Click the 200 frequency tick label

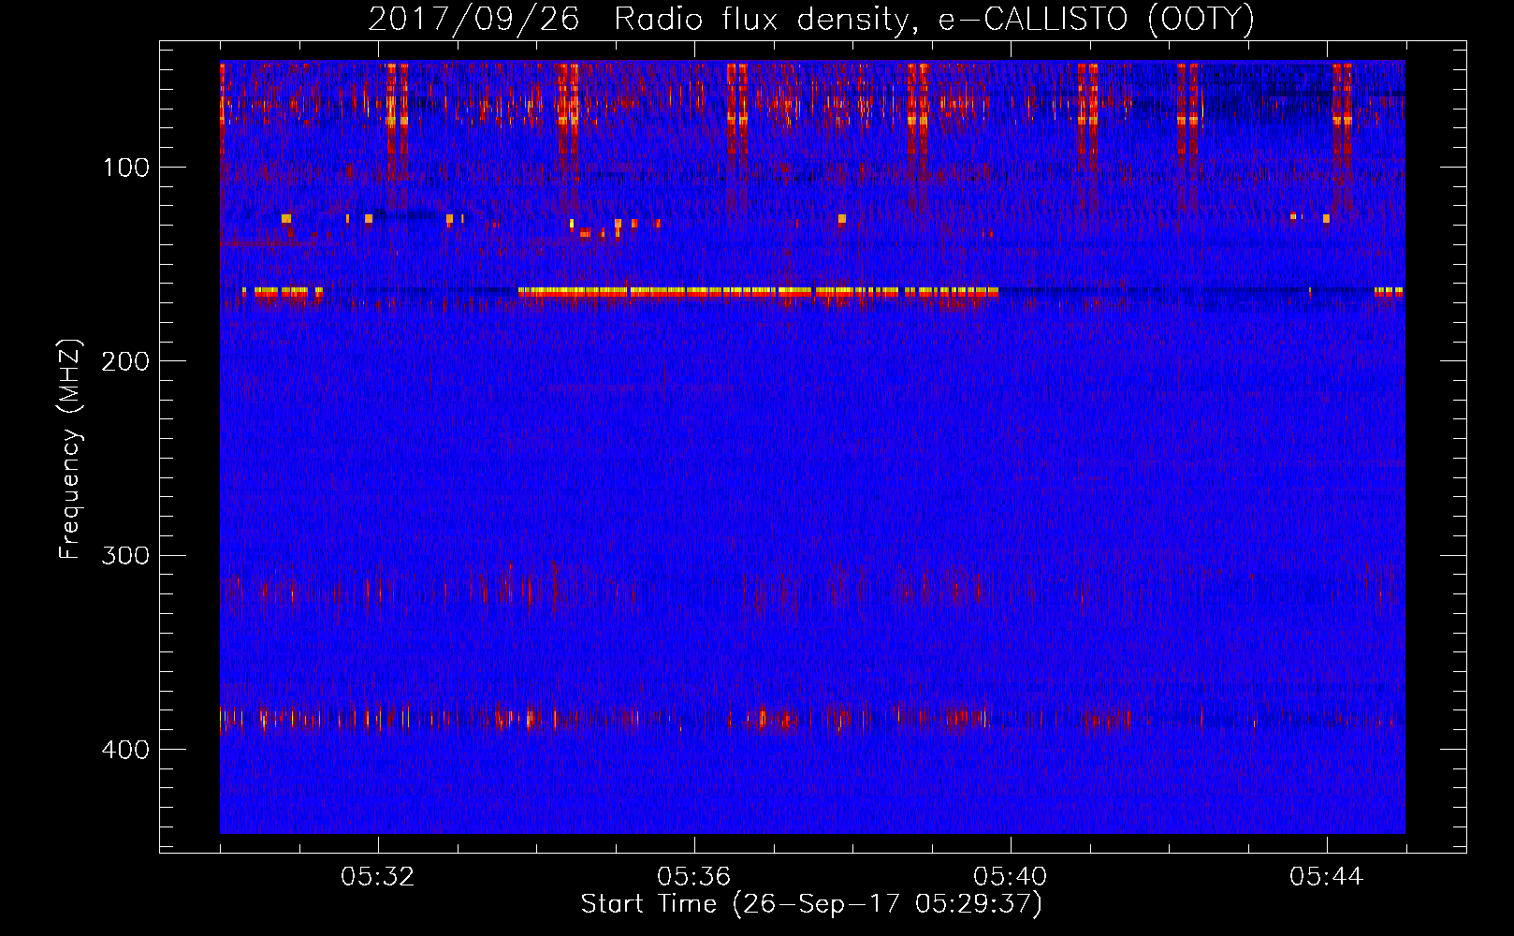[x=125, y=361]
